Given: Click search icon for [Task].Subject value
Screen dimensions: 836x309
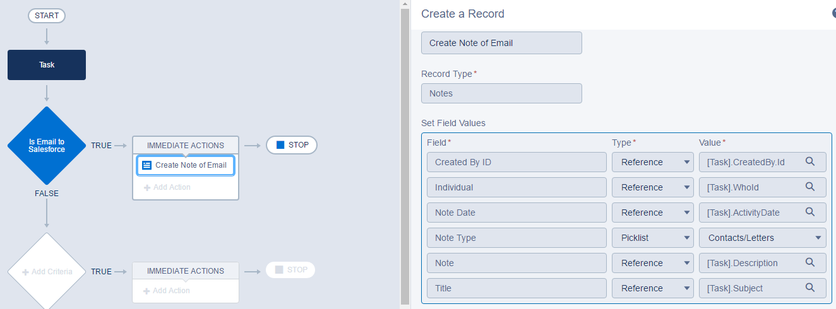Looking at the screenshot, I should click(x=810, y=288).
